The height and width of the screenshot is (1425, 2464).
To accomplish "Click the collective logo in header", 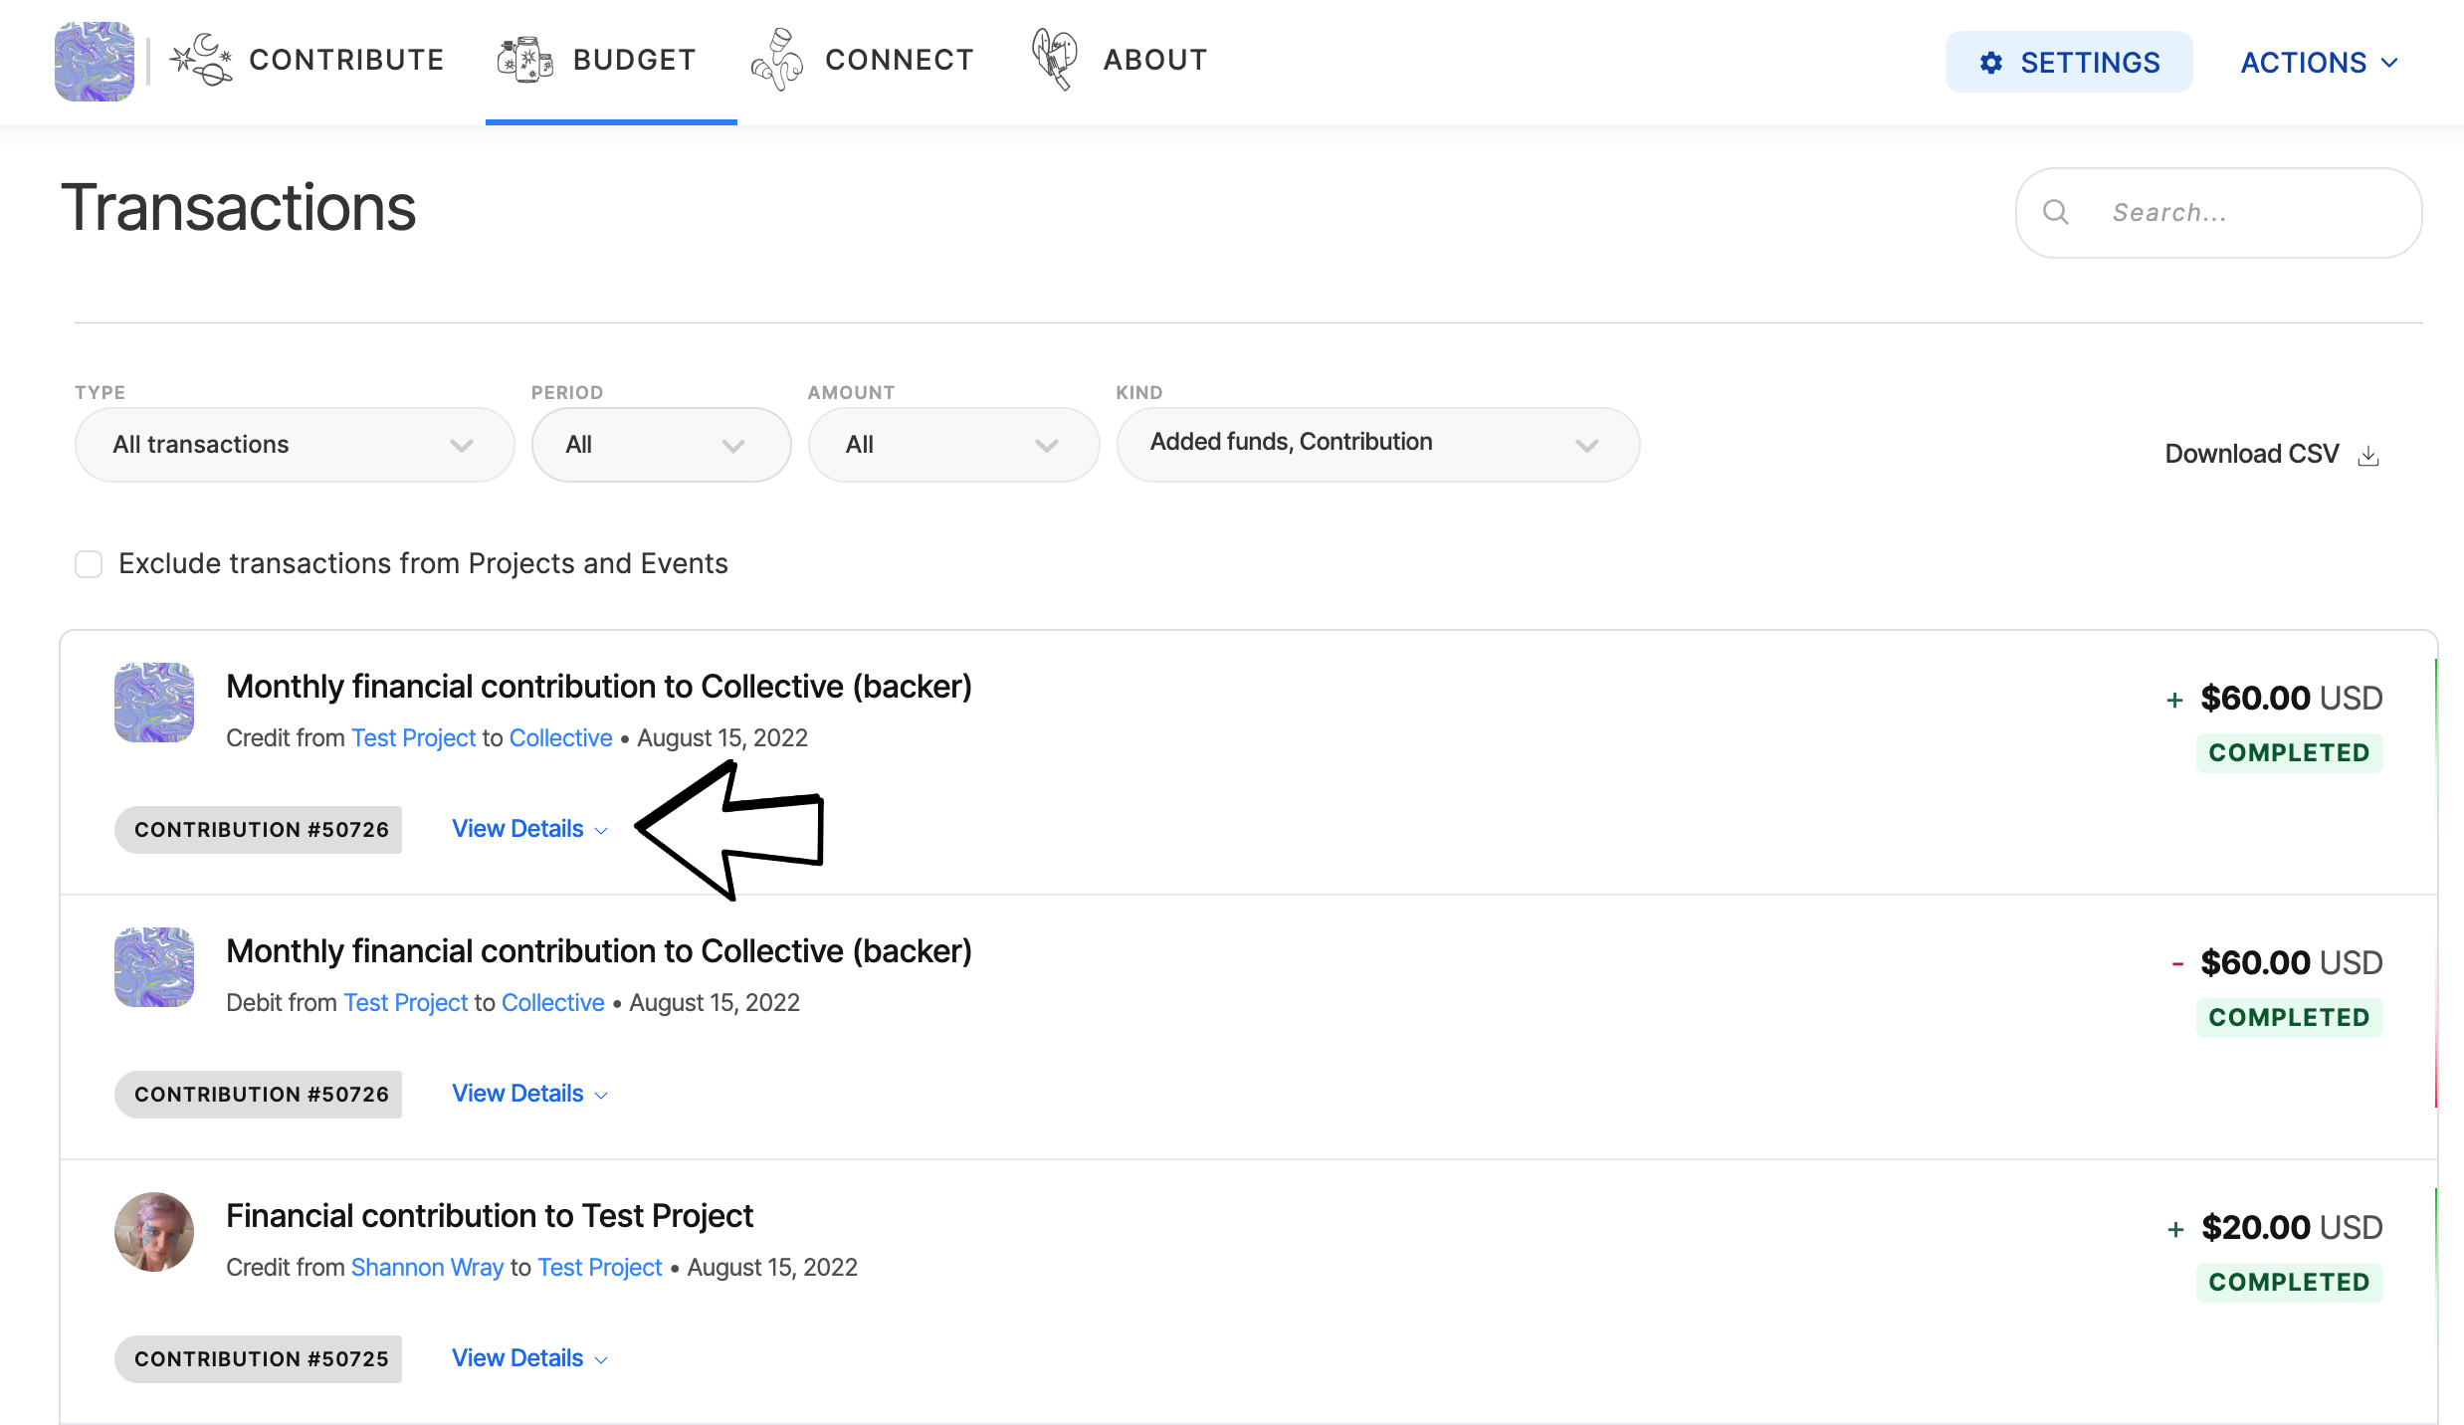I will [94, 62].
